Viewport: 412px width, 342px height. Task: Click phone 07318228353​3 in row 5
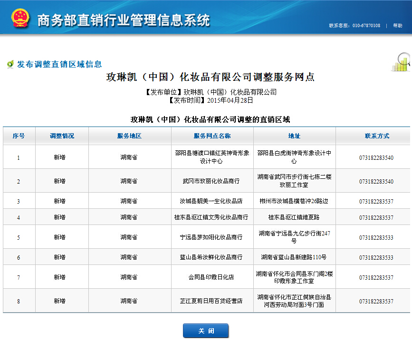(376, 237)
